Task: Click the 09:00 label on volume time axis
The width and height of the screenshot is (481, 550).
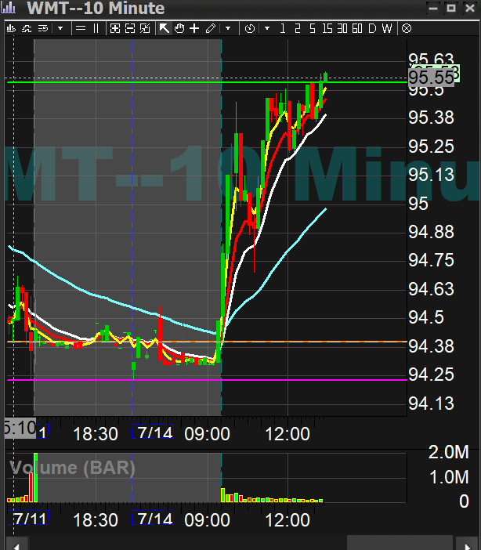Action: point(207,520)
